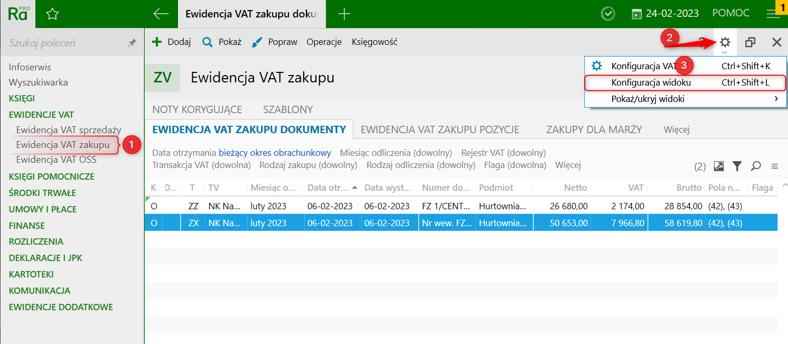Open the Operacje menu

pos(324,42)
